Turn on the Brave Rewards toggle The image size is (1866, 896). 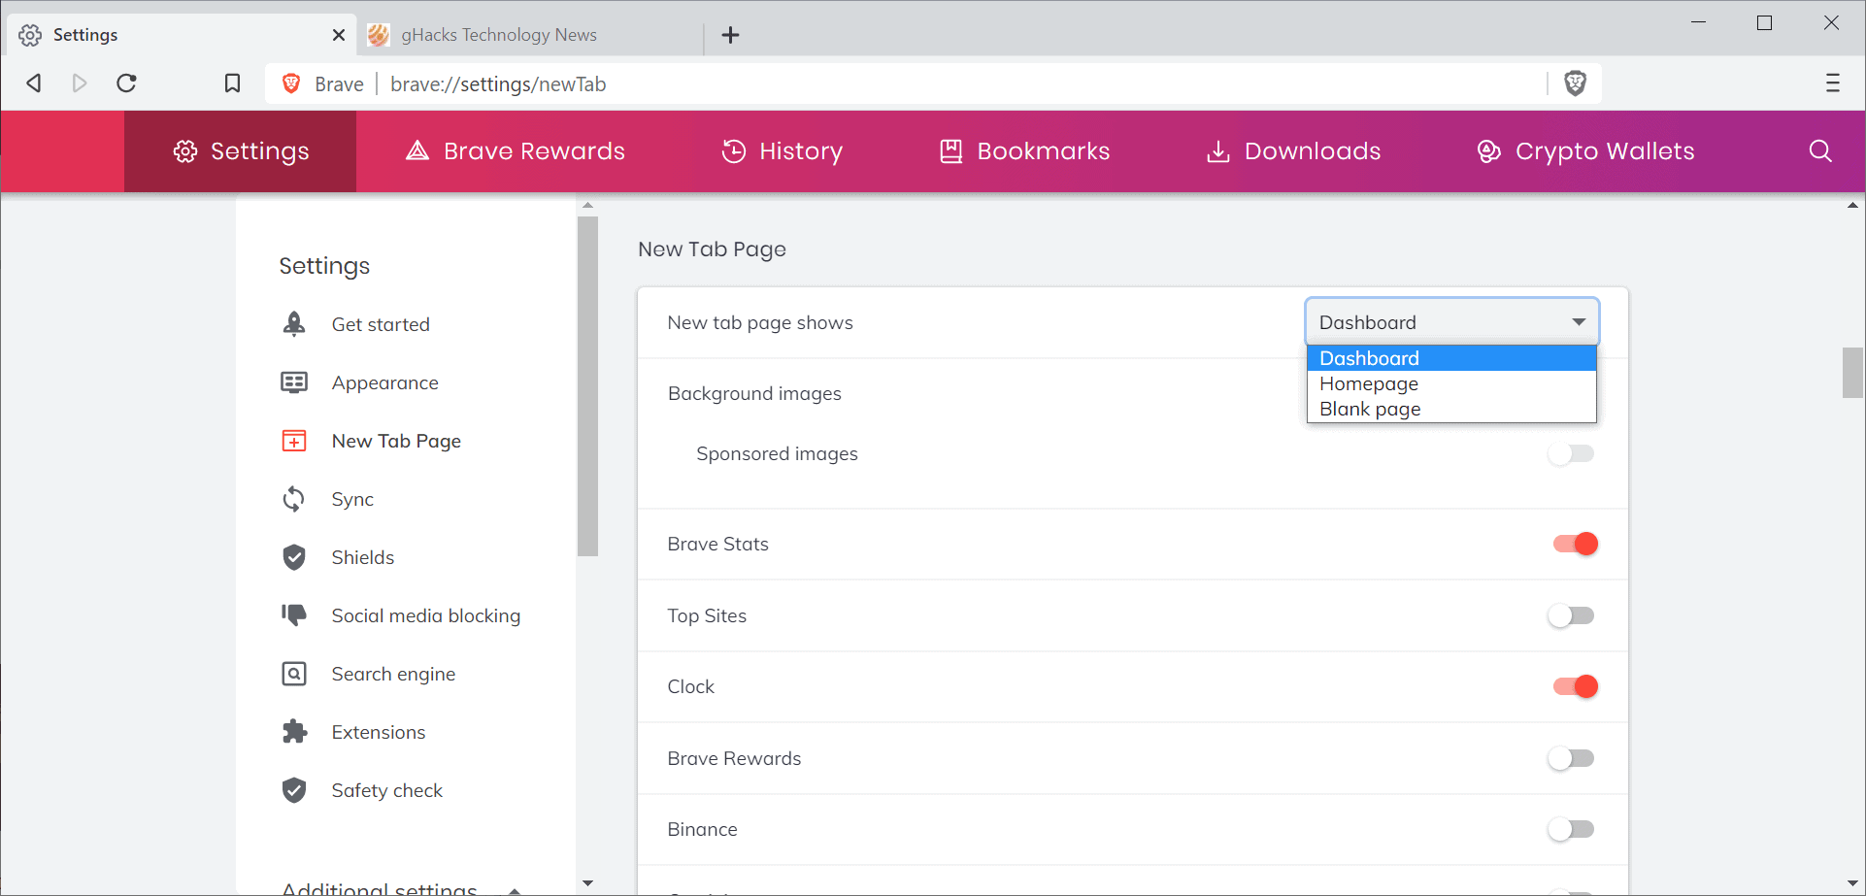1571,758
